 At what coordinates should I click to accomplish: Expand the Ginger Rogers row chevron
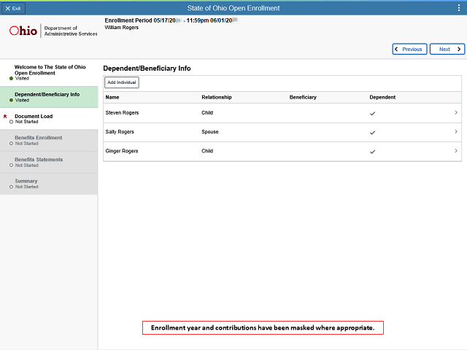tap(456, 151)
